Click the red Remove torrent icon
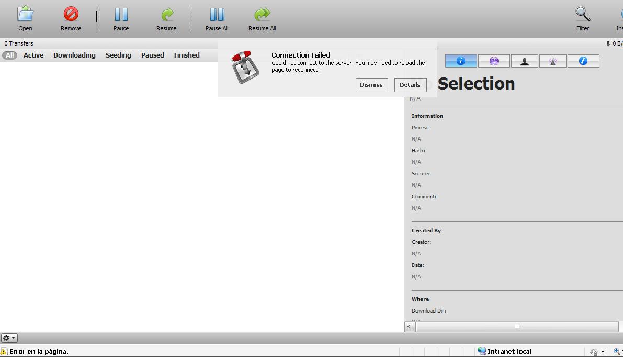Viewport: 623px width, 357px height. 71,14
